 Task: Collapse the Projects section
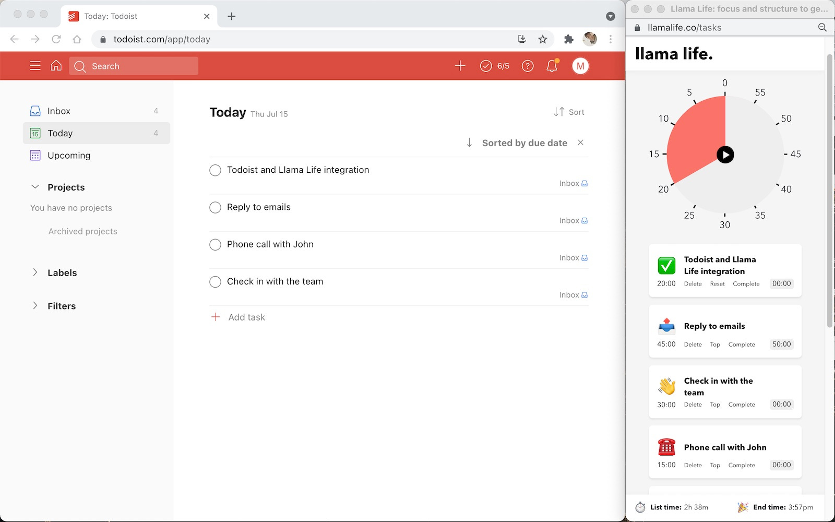35,187
